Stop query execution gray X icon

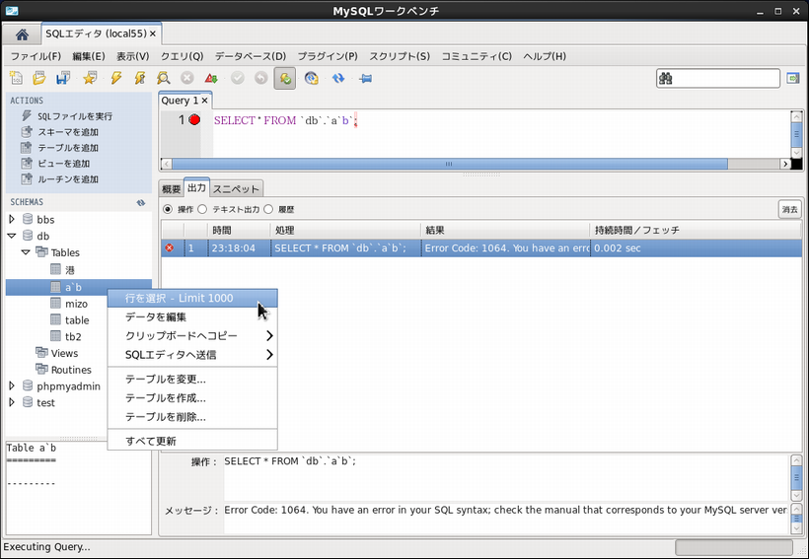pyautogui.click(x=186, y=79)
